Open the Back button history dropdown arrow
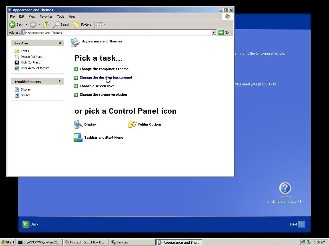 (27, 25)
